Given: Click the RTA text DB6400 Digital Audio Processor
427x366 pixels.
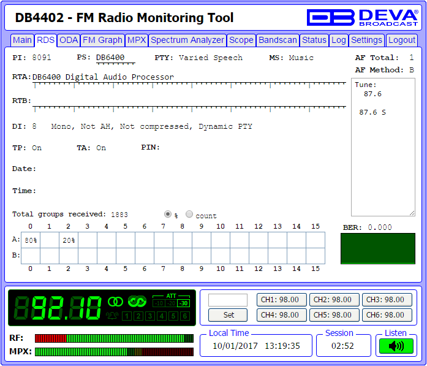Looking at the screenshot, I should [103, 77].
